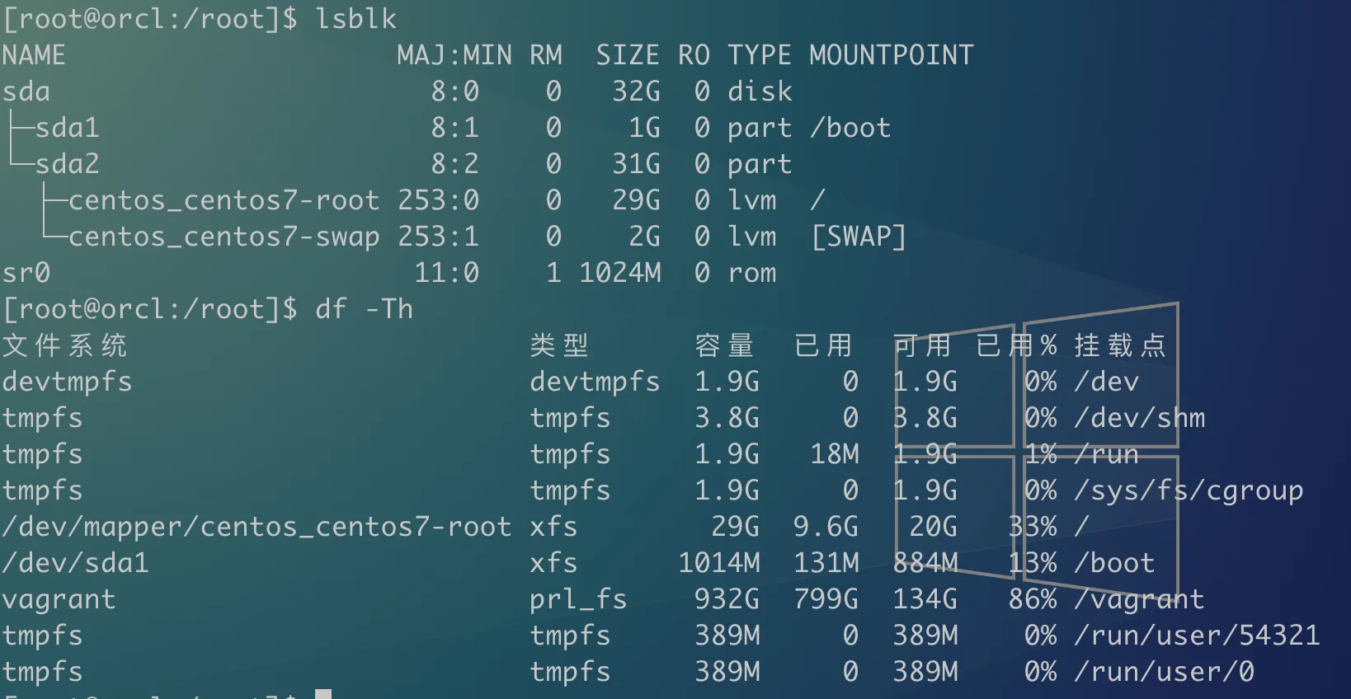Click centos_centos7-swap in lsblk tree
1351x699 pixels.
(x=224, y=237)
